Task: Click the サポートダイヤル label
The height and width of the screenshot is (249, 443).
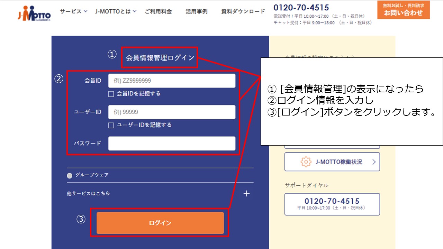Action: 307,185
